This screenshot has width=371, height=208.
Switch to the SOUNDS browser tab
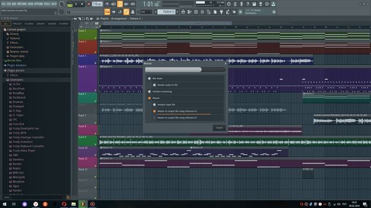coord(52,24)
